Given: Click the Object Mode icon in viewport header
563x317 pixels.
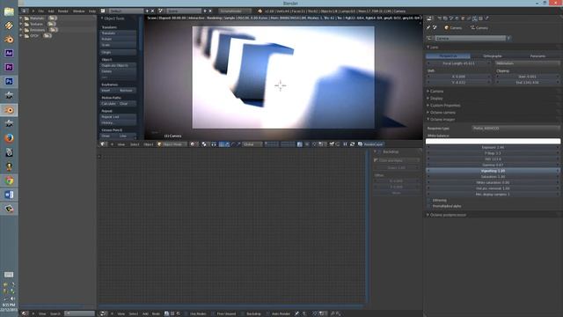Looking at the screenshot, I should [159, 144].
